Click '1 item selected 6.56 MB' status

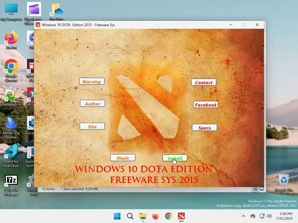pyautogui.click(x=79, y=189)
